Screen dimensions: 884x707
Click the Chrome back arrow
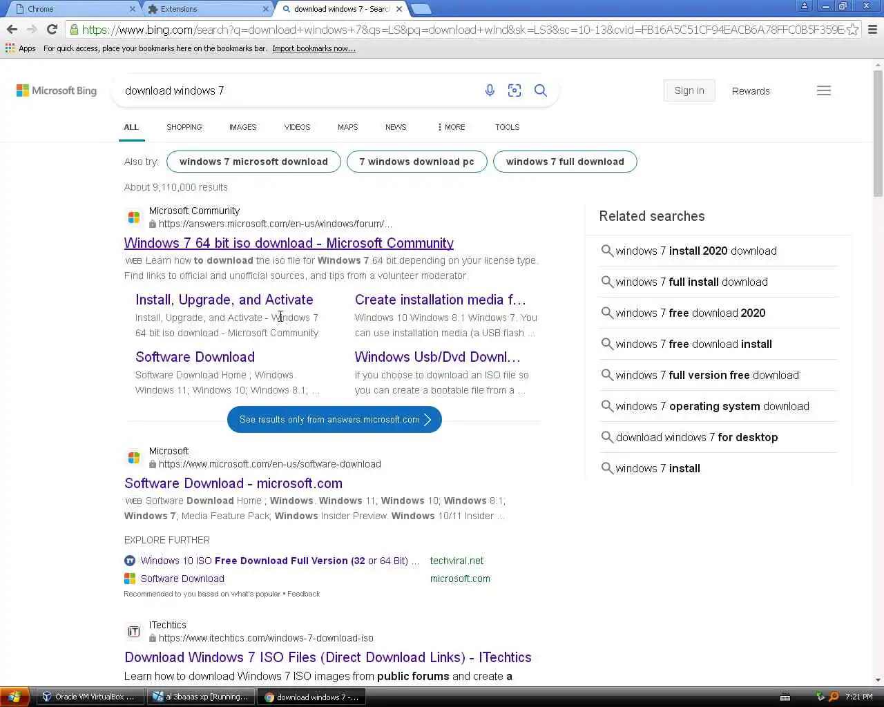point(12,30)
